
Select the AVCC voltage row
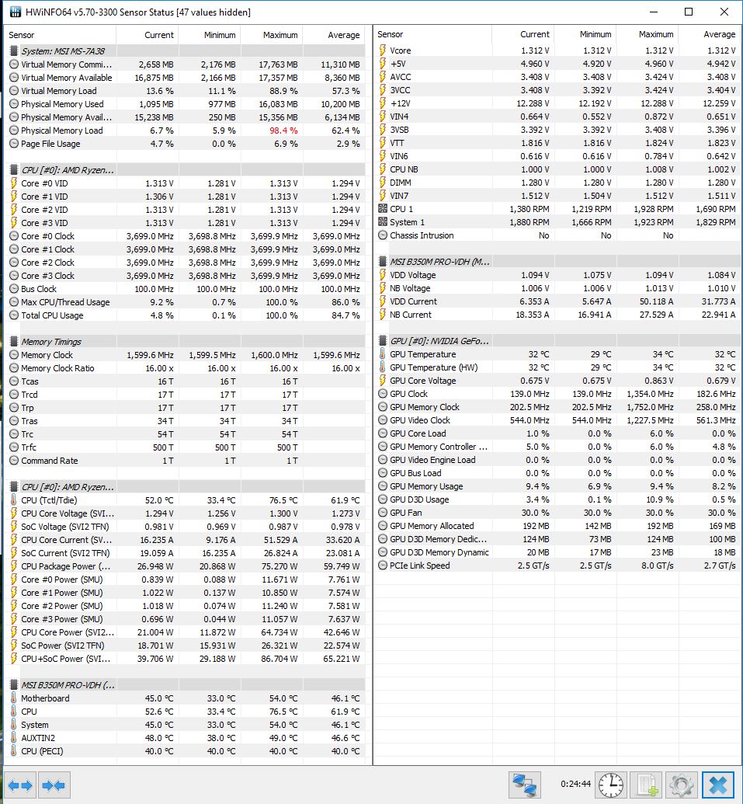(x=557, y=77)
